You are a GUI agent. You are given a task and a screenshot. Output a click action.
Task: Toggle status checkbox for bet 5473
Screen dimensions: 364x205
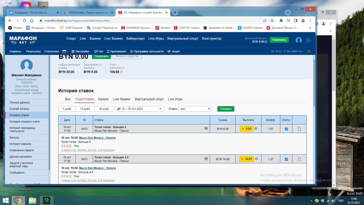[286, 129]
